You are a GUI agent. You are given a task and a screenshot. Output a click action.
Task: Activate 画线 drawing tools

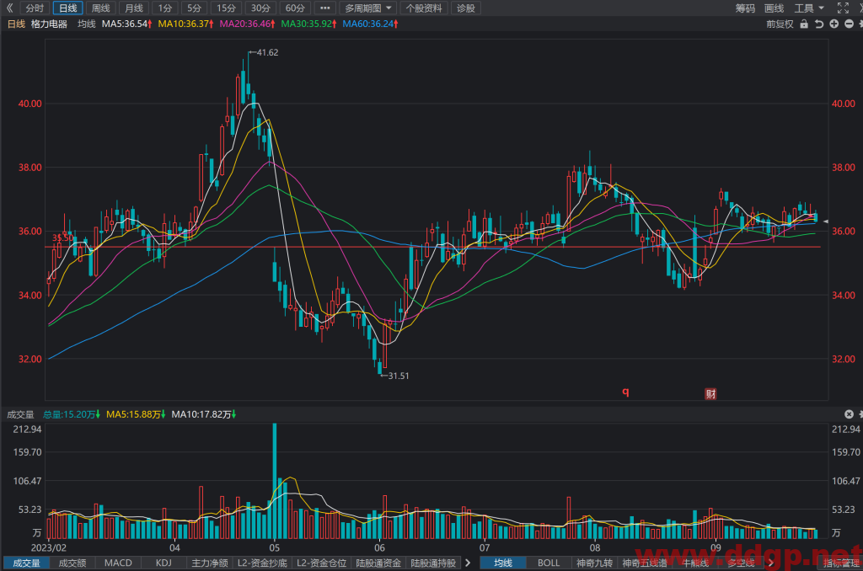pyautogui.click(x=775, y=8)
